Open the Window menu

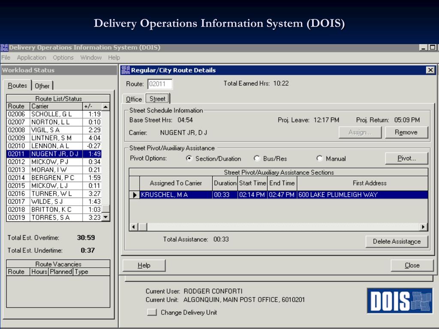pos(91,58)
